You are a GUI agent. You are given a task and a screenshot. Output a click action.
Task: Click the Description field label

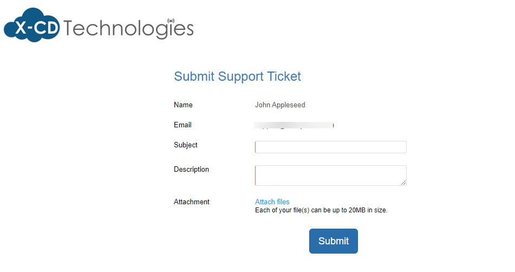tap(191, 170)
